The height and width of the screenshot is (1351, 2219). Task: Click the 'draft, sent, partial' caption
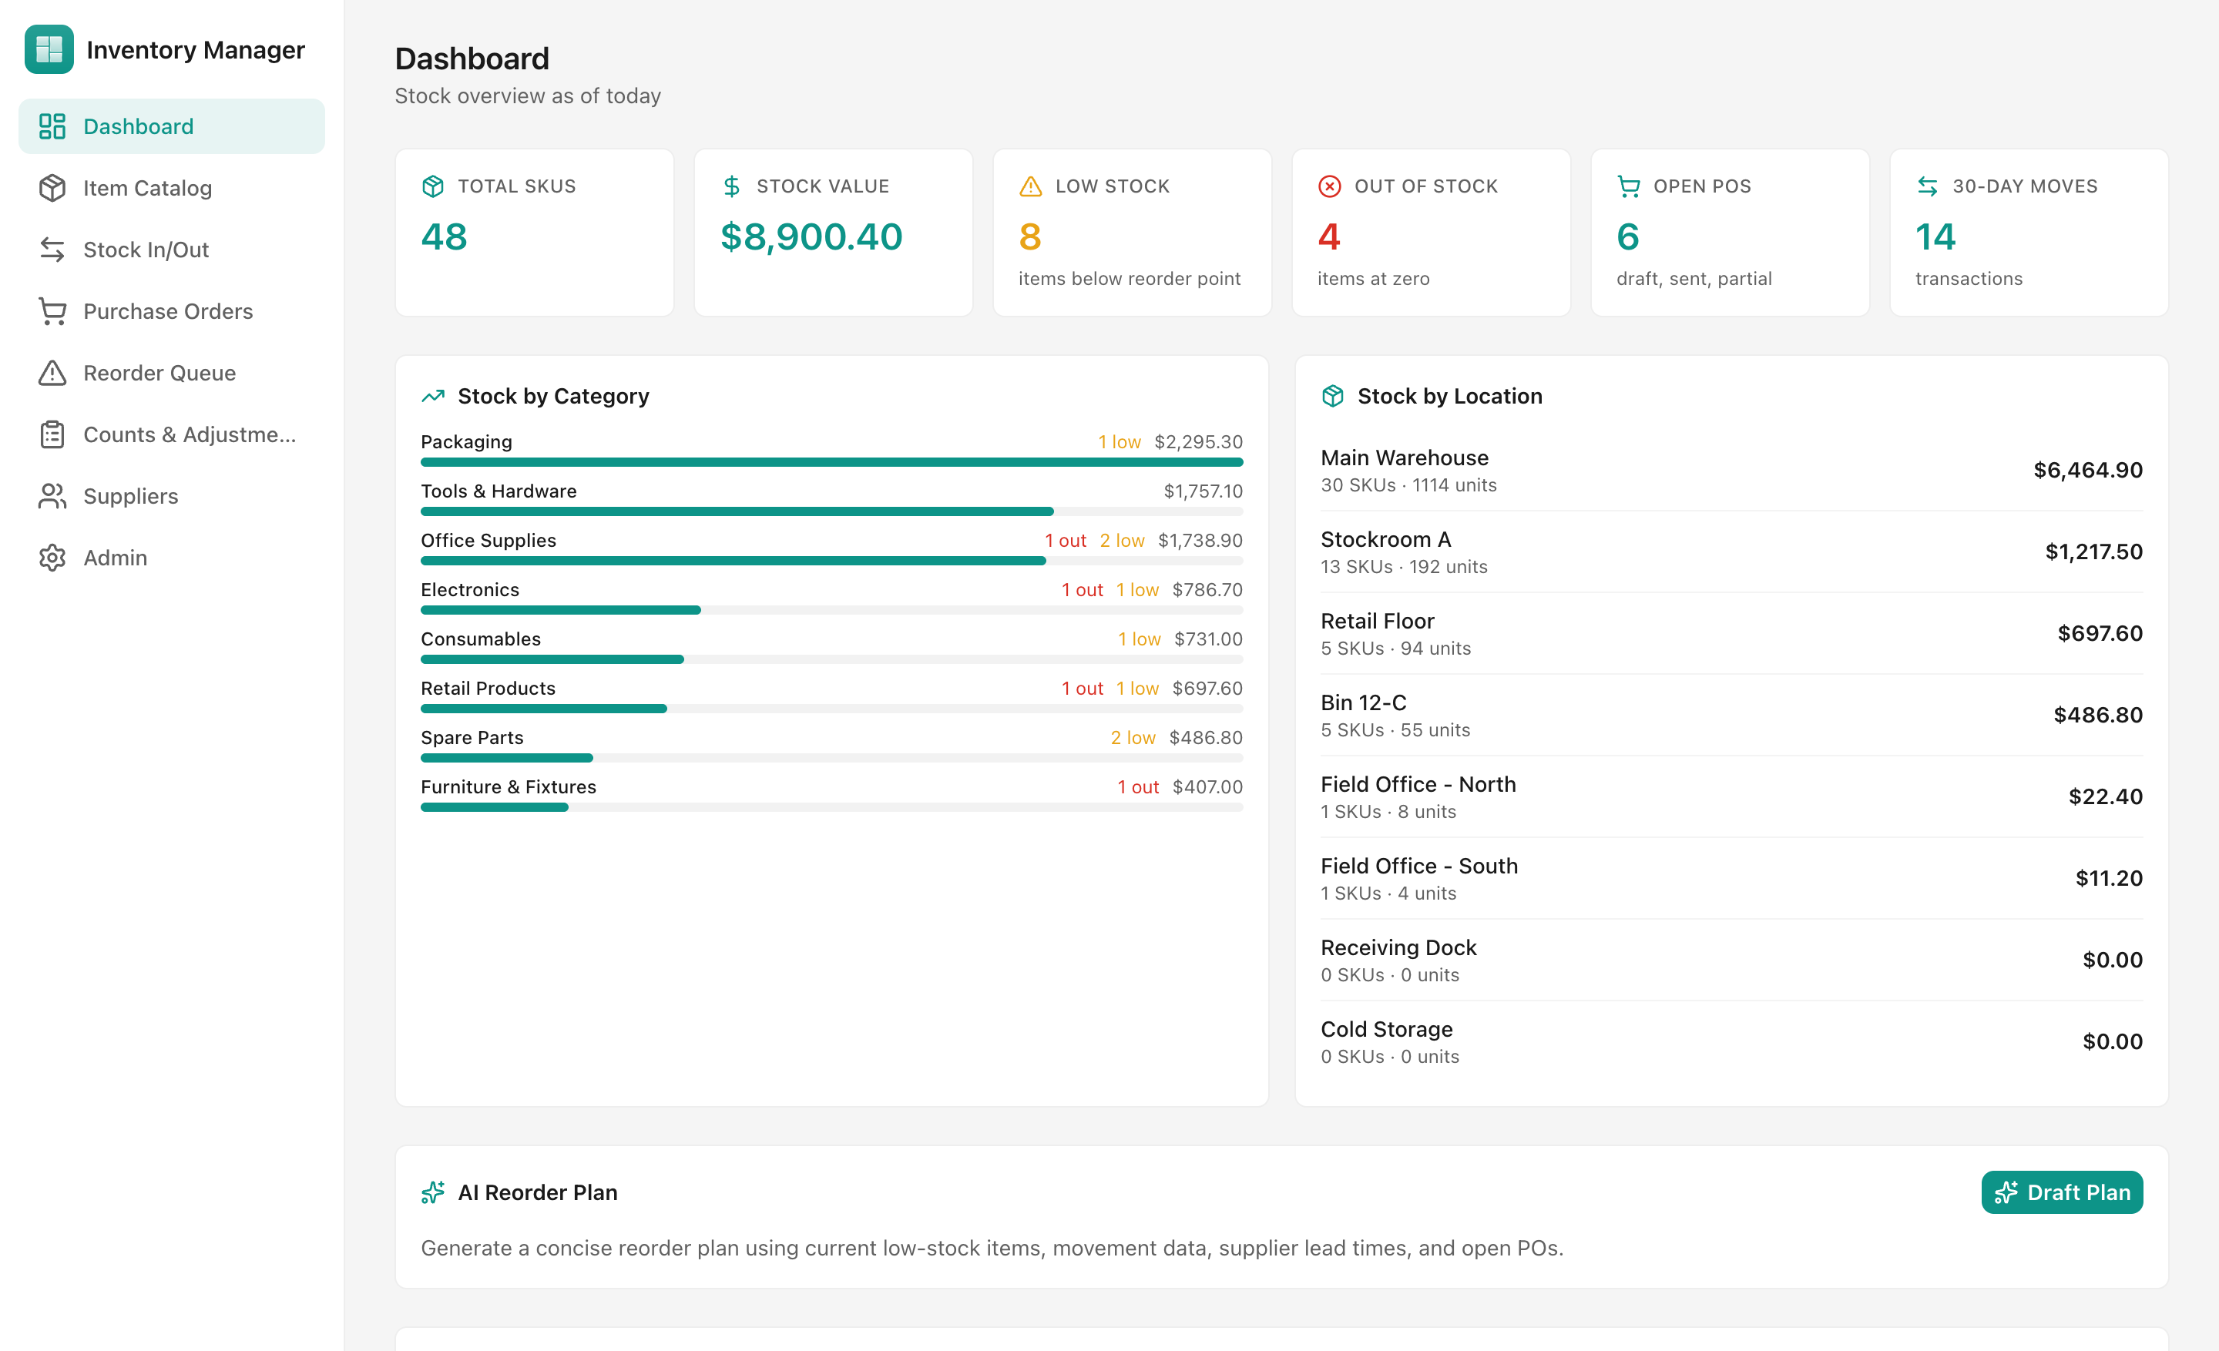pos(1694,279)
